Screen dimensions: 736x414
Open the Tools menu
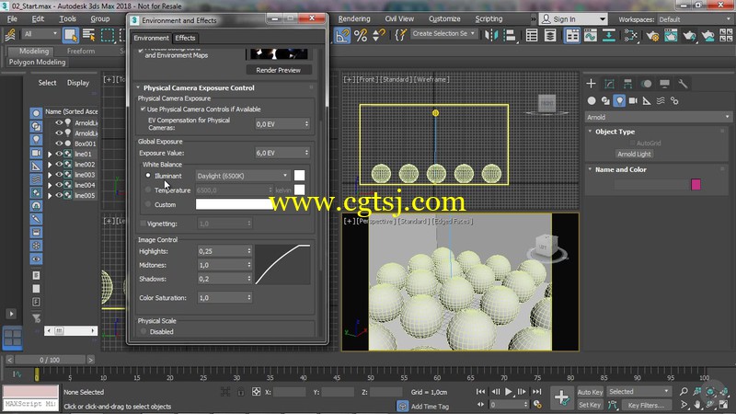67,18
